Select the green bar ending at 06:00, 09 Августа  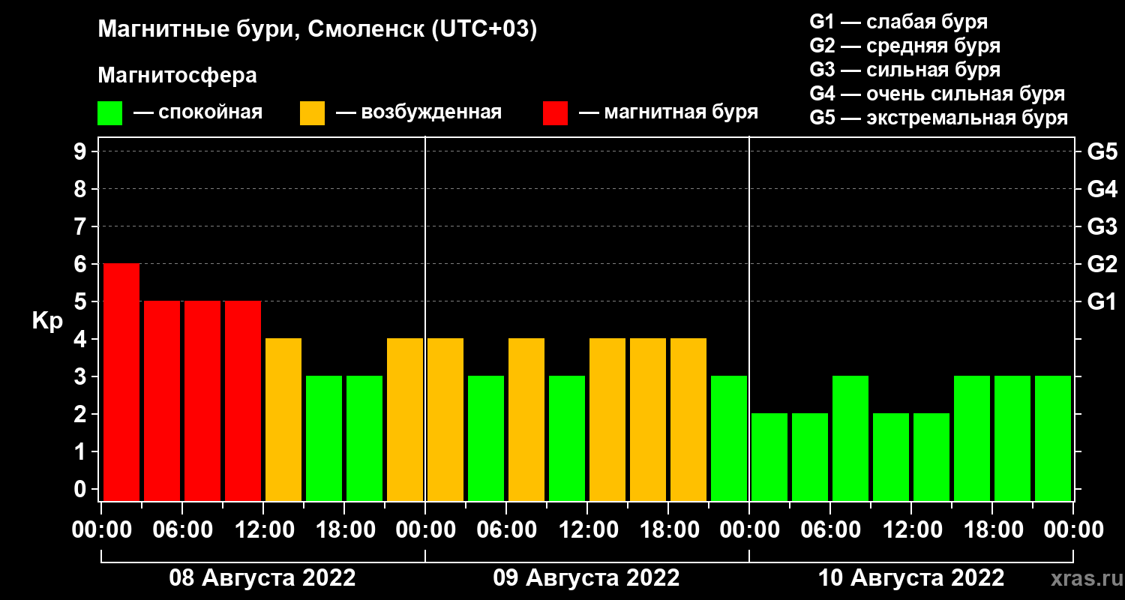pos(486,439)
